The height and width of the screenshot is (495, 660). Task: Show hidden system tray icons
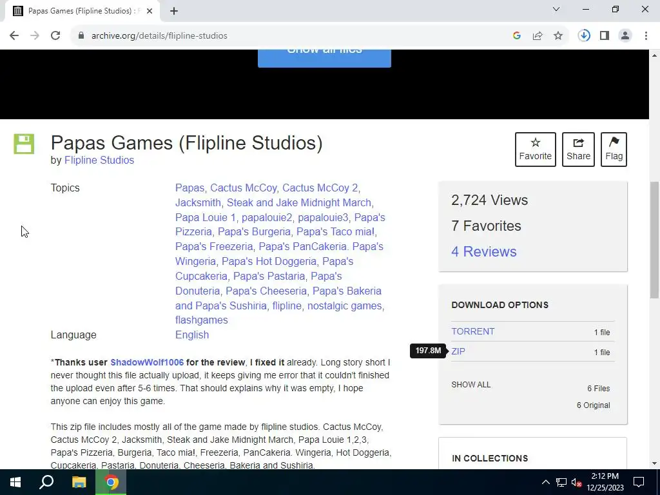[x=545, y=482]
